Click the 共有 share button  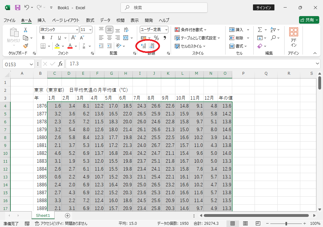pos(309,20)
